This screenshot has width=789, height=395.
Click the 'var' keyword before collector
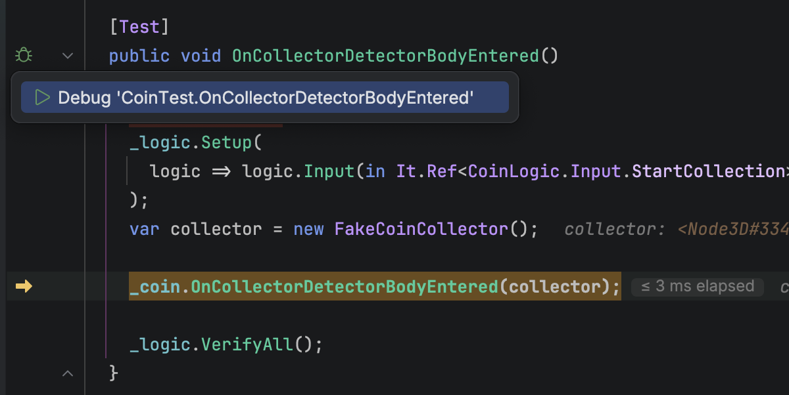click(145, 229)
